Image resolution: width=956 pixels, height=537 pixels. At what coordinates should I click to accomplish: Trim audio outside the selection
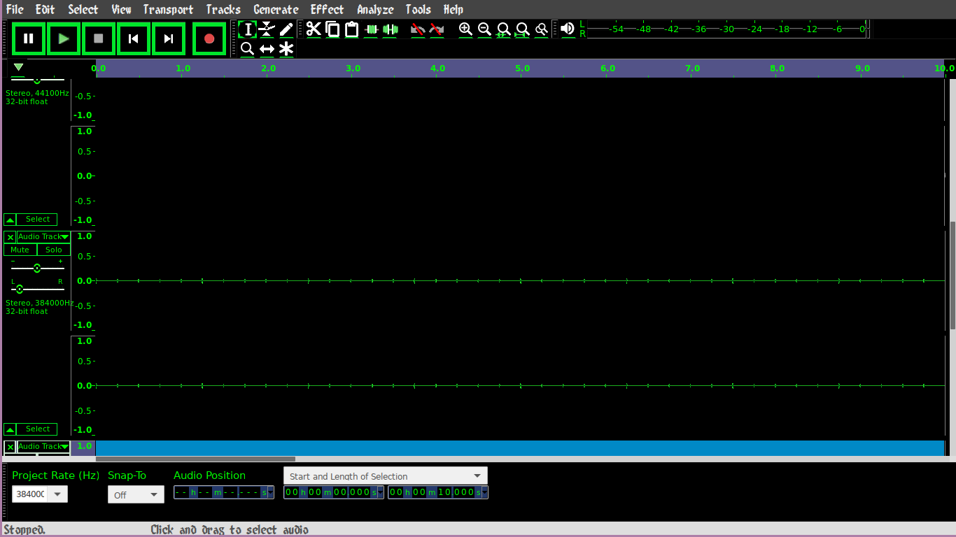371,29
